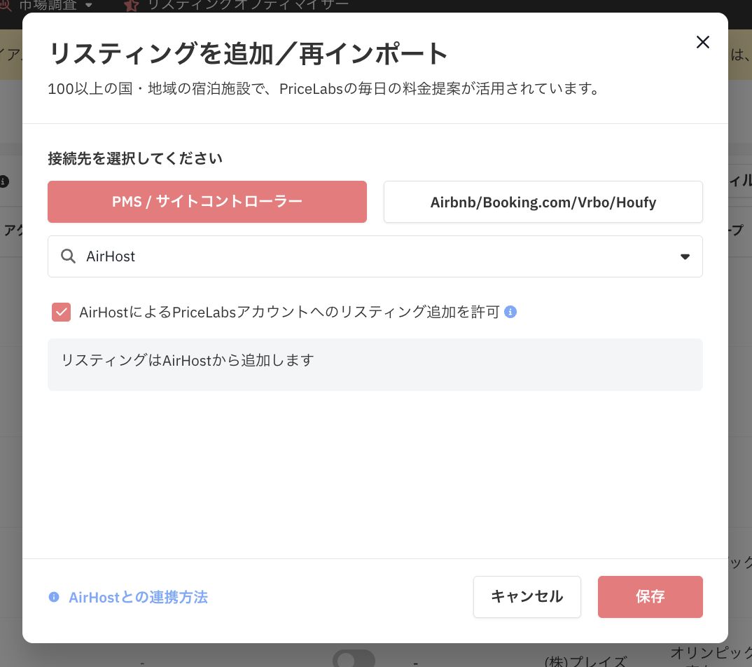Select the PMS / サイトコントローラー option

(x=207, y=202)
